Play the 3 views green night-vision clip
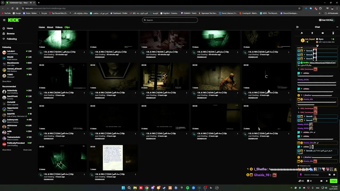Screen dimensions: 340x191 point(62,158)
